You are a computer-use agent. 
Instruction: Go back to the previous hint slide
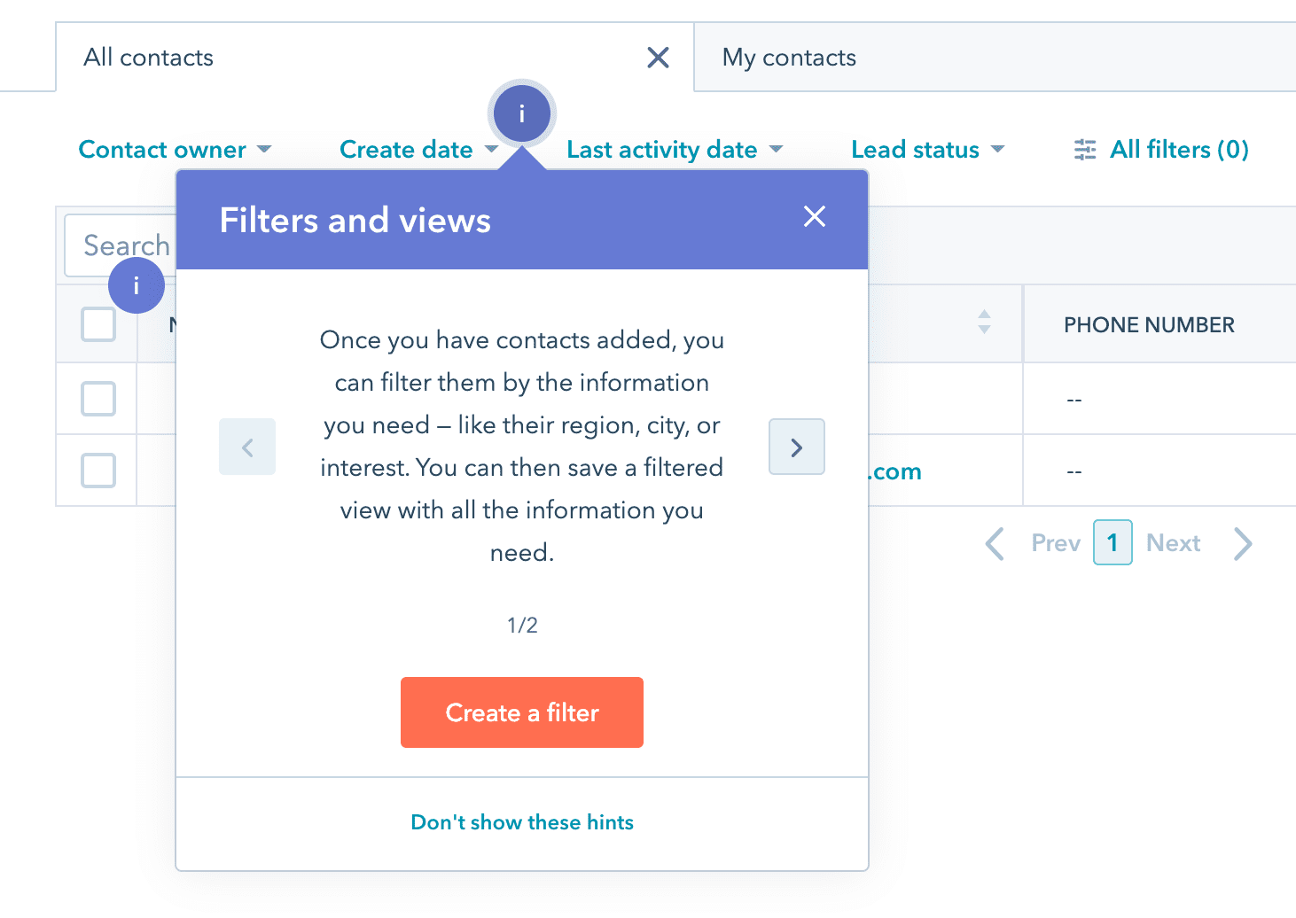click(246, 447)
